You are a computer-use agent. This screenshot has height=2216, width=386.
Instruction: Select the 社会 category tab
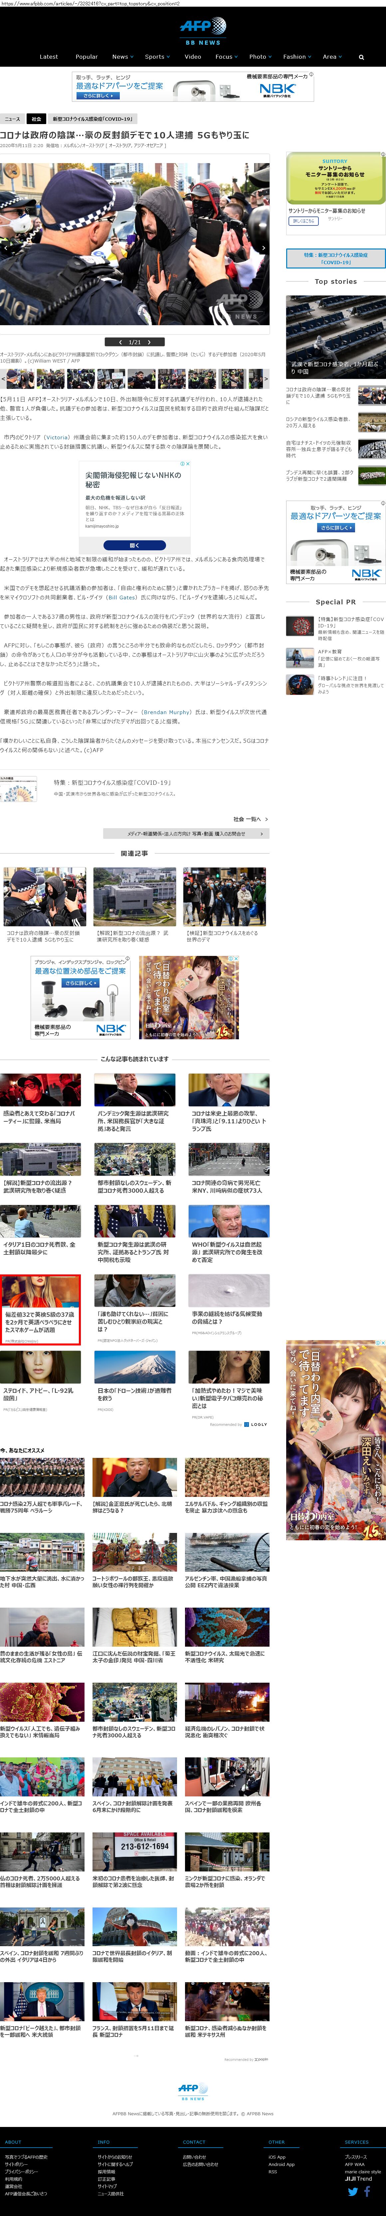tap(36, 119)
